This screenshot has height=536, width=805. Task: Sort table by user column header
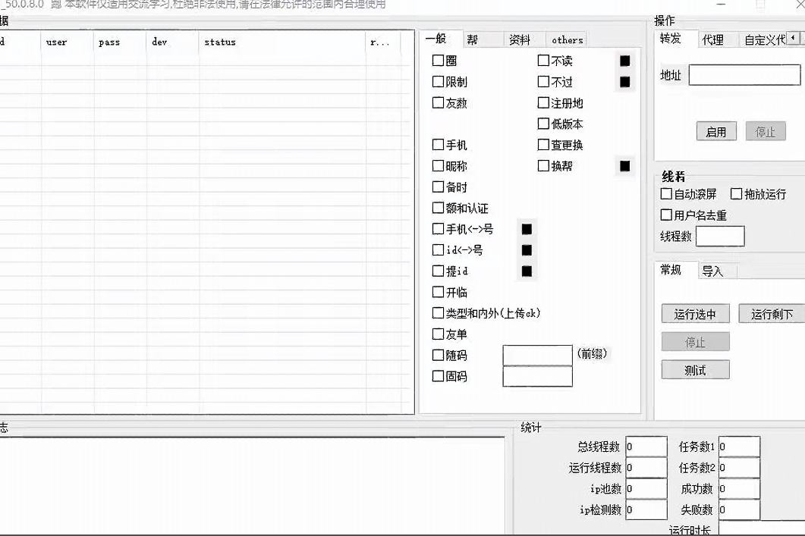click(x=68, y=42)
